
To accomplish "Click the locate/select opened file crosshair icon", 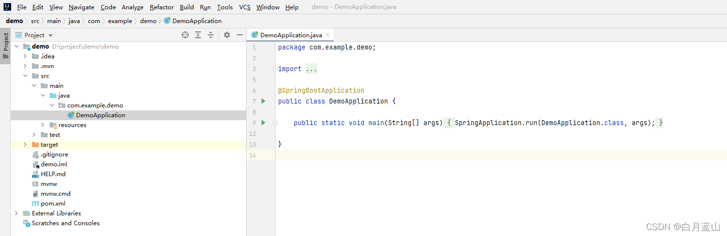I will click(185, 35).
